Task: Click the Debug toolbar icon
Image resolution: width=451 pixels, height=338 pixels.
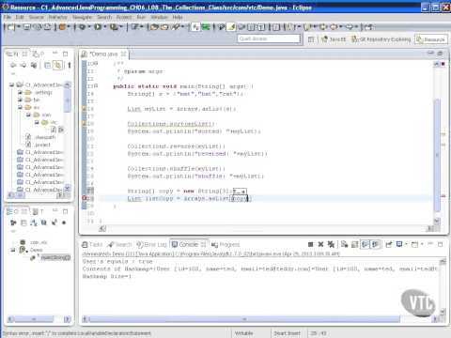Action: [x=82, y=27]
